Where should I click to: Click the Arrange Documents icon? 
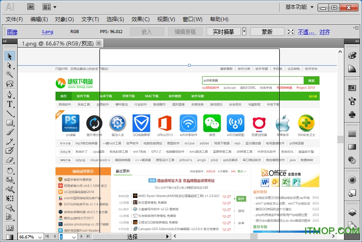coord(47,7)
